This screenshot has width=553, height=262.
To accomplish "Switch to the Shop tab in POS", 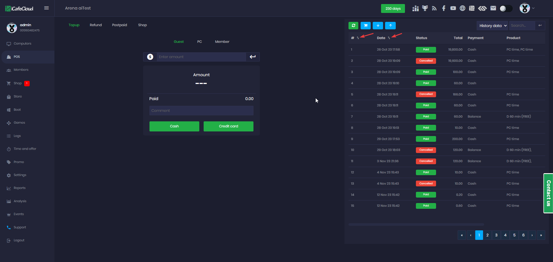I will [143, 25].
